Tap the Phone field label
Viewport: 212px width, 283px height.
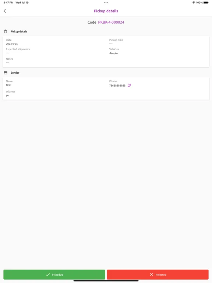[113, 81]
